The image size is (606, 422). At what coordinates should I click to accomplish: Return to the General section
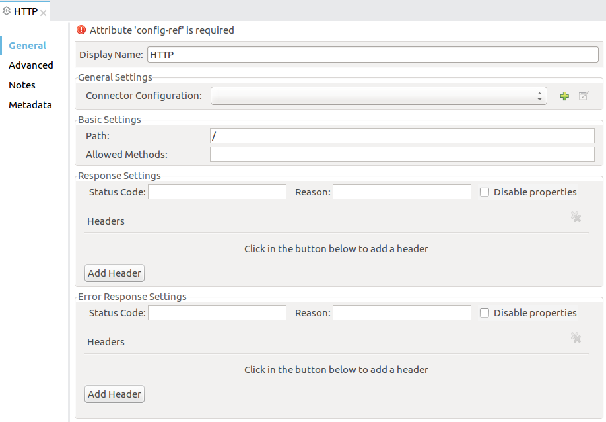26,45
